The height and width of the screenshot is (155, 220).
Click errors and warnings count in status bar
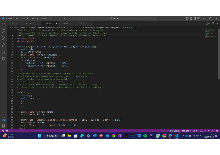[x=6, y=131]
